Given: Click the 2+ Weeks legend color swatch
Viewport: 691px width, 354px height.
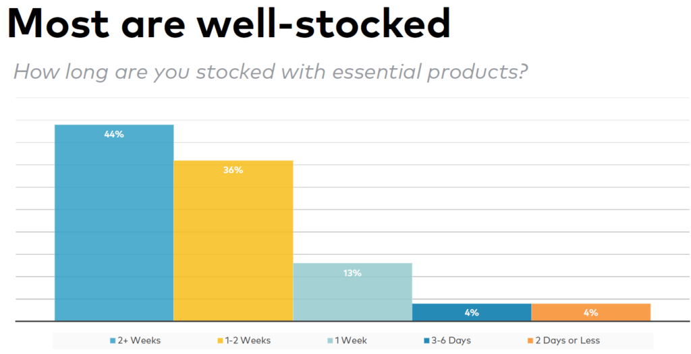Looking at the screenshot, I should click(113, 341).
